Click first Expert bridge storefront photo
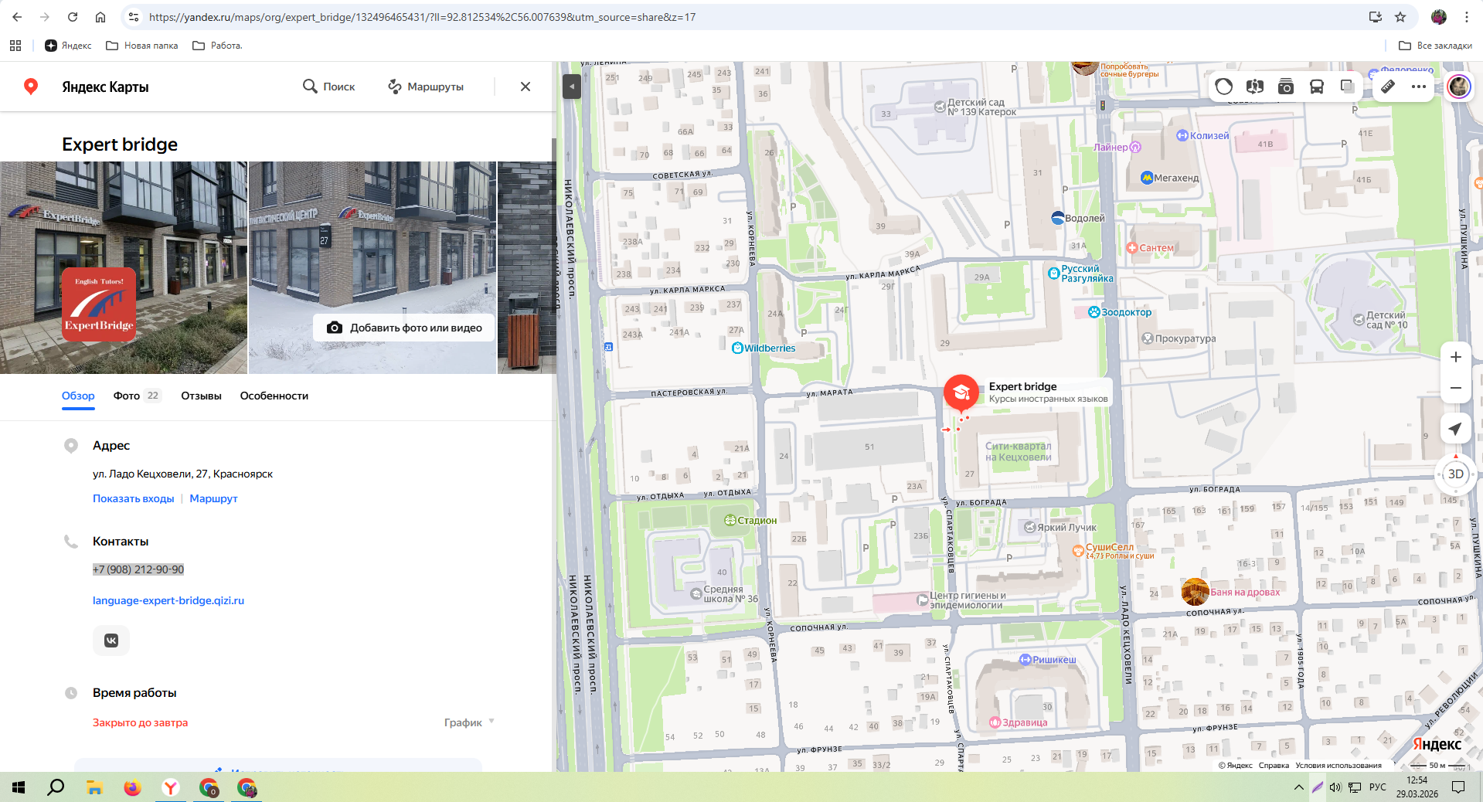 pos(124,267)
